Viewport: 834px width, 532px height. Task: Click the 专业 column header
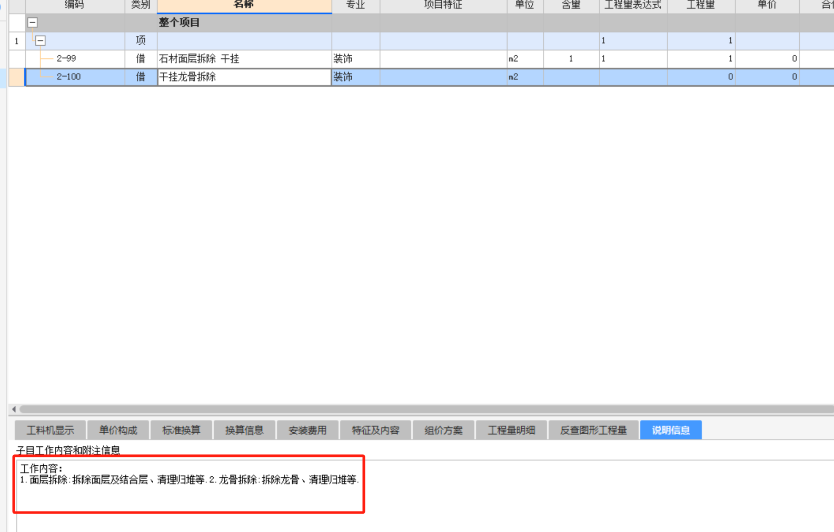pyautogui.click(x=355, y=5)
